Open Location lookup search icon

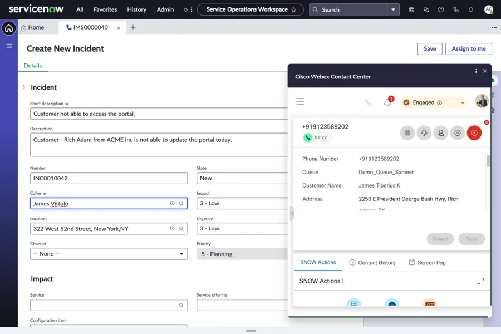pos(181,229)
